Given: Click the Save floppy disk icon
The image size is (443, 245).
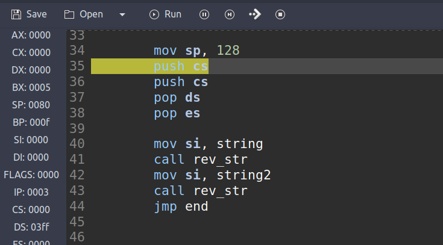Looking at the screenshot, I should [x=16, y=14].
